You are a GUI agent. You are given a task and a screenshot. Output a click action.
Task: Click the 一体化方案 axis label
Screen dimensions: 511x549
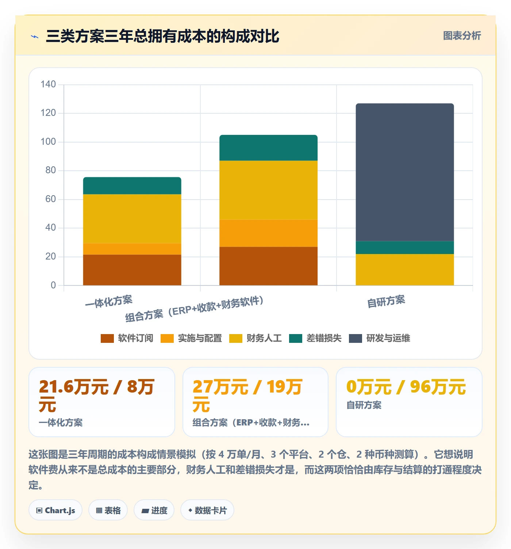109,302
